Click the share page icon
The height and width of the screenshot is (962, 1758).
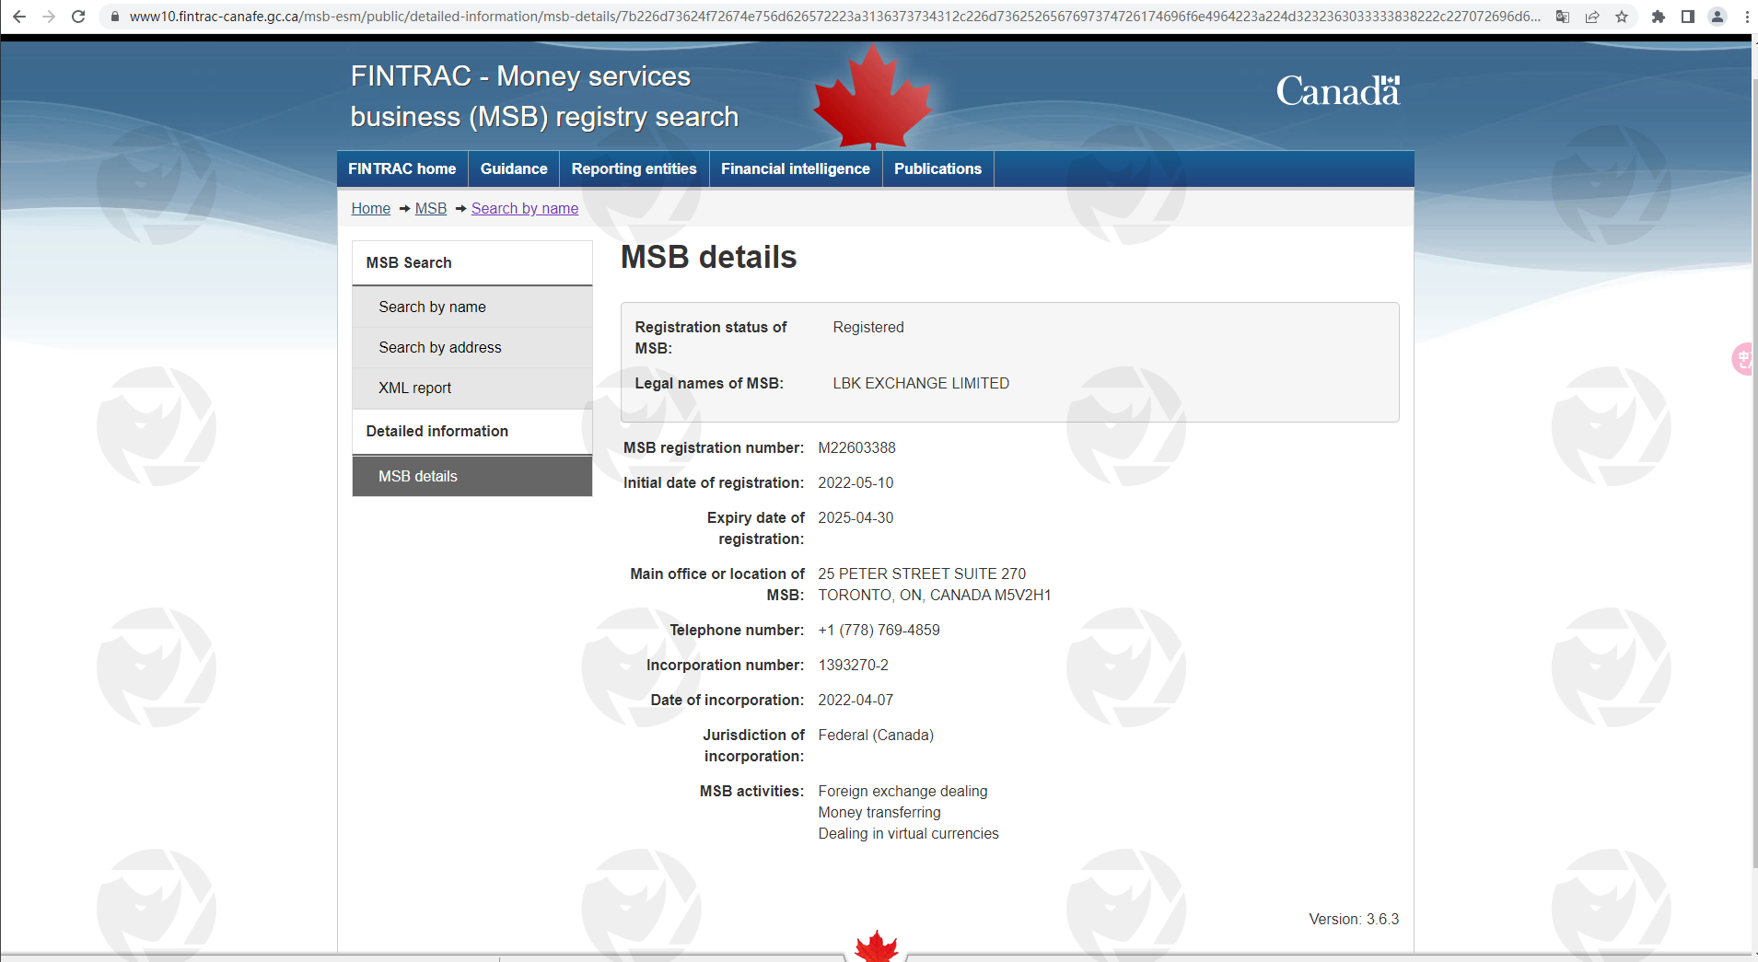tap(1592, 17)
